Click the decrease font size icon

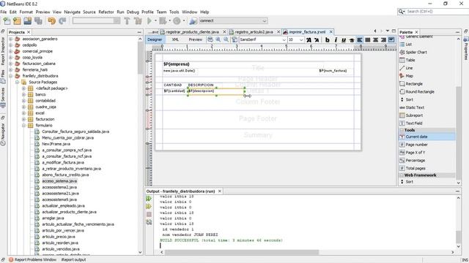[317, 39]
